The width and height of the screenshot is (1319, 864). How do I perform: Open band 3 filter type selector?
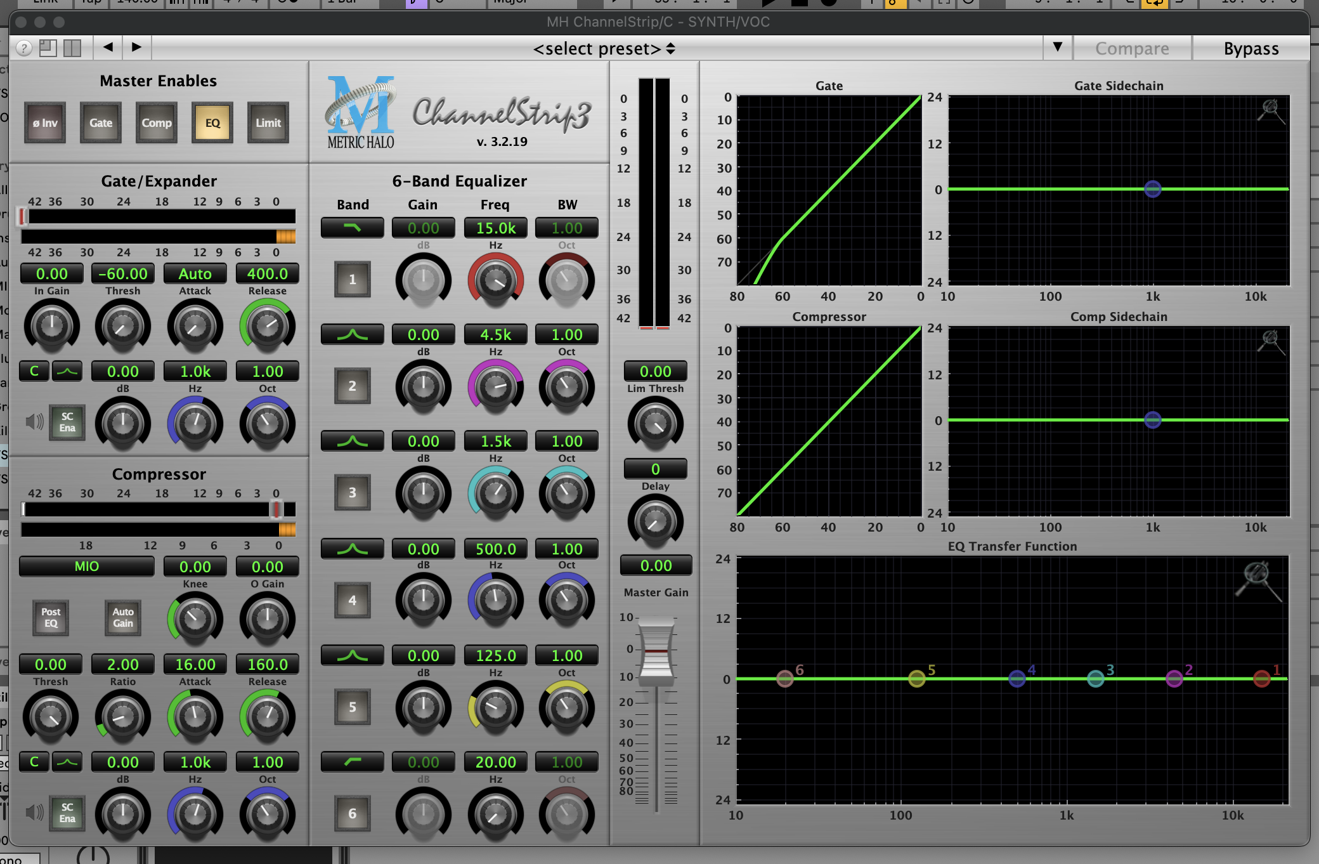point(352,441)
